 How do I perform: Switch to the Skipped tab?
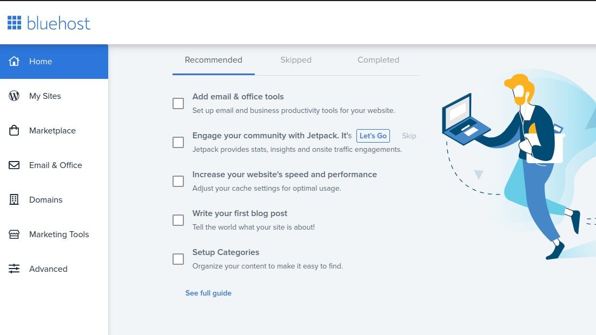click(296, 60)
